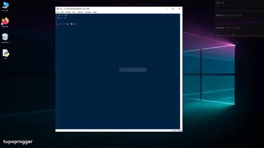Select the Recycle Bin desktop icon

coord(5,38)
